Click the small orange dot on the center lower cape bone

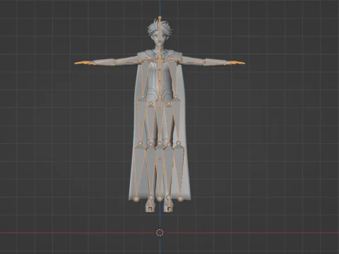(160, 159)
